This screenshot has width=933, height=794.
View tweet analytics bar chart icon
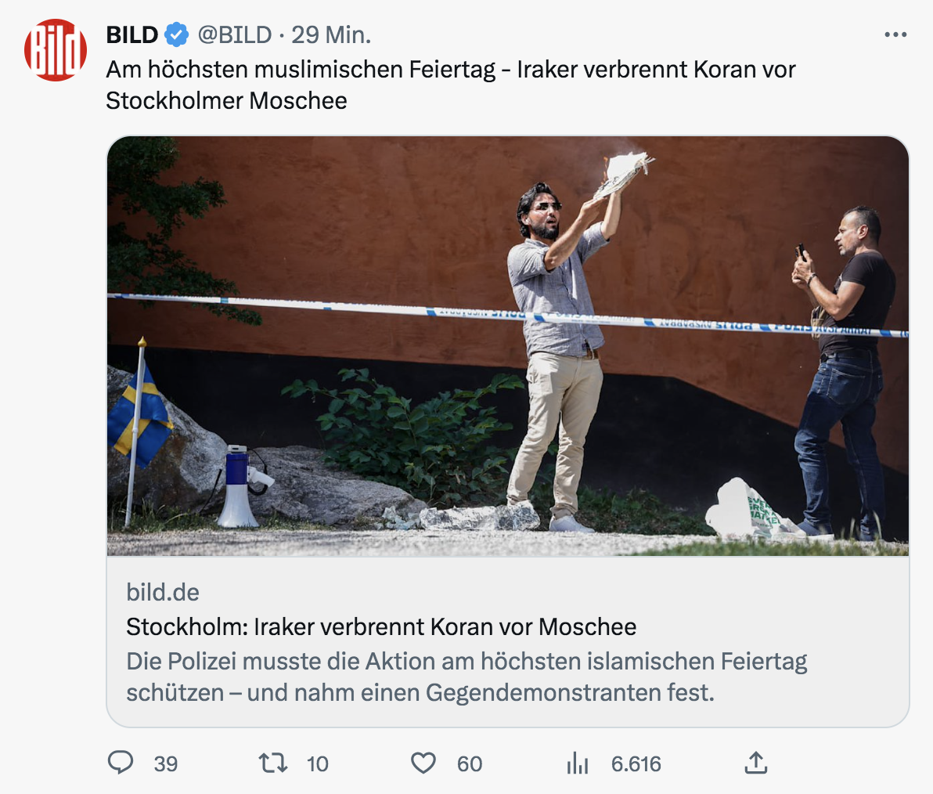point(577,763)
